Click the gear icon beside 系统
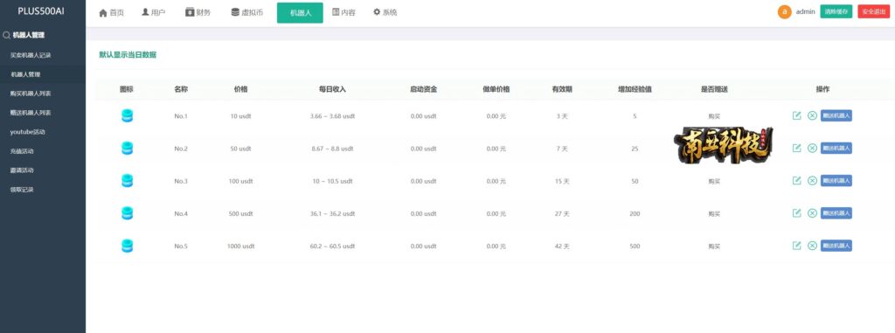Screen dimensions: 895x333 pyautogui.click(x=377, y=12)
